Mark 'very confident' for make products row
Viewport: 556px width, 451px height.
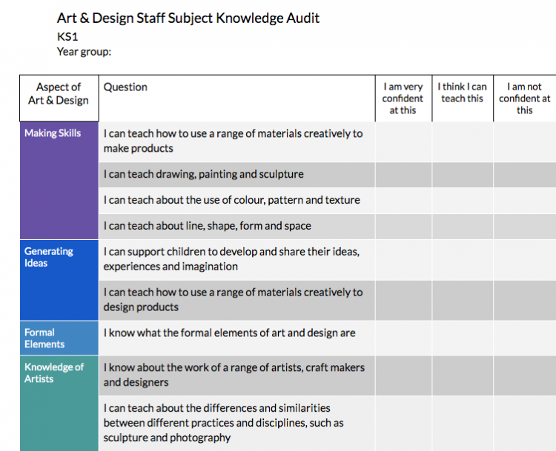click(403, 141)
